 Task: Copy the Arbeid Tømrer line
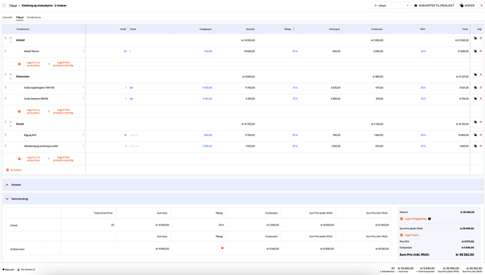tap(475, 51)
